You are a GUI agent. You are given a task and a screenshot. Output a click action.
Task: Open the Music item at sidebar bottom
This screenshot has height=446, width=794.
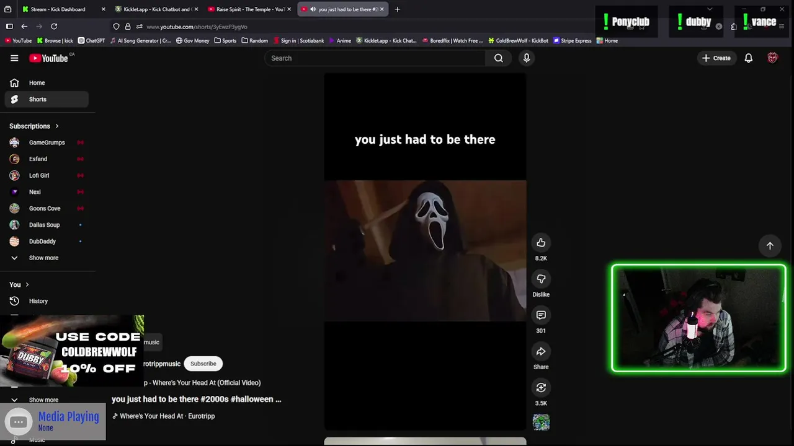37,440
